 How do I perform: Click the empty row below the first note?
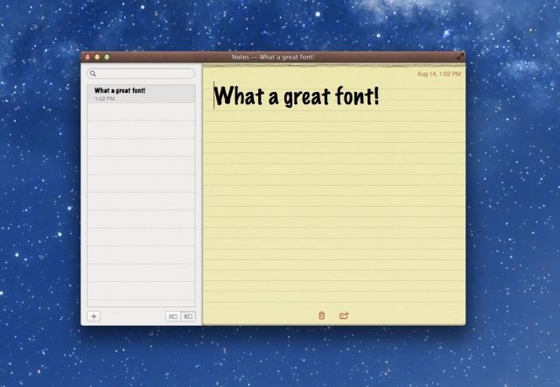(x=140, y=112)
